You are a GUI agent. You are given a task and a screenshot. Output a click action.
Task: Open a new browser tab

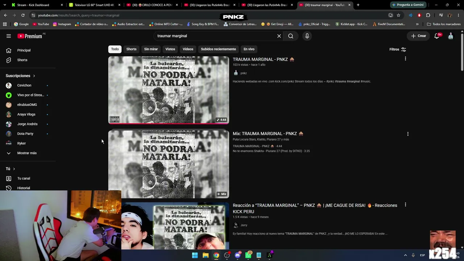pyautogui.click(x=358, y=5)
